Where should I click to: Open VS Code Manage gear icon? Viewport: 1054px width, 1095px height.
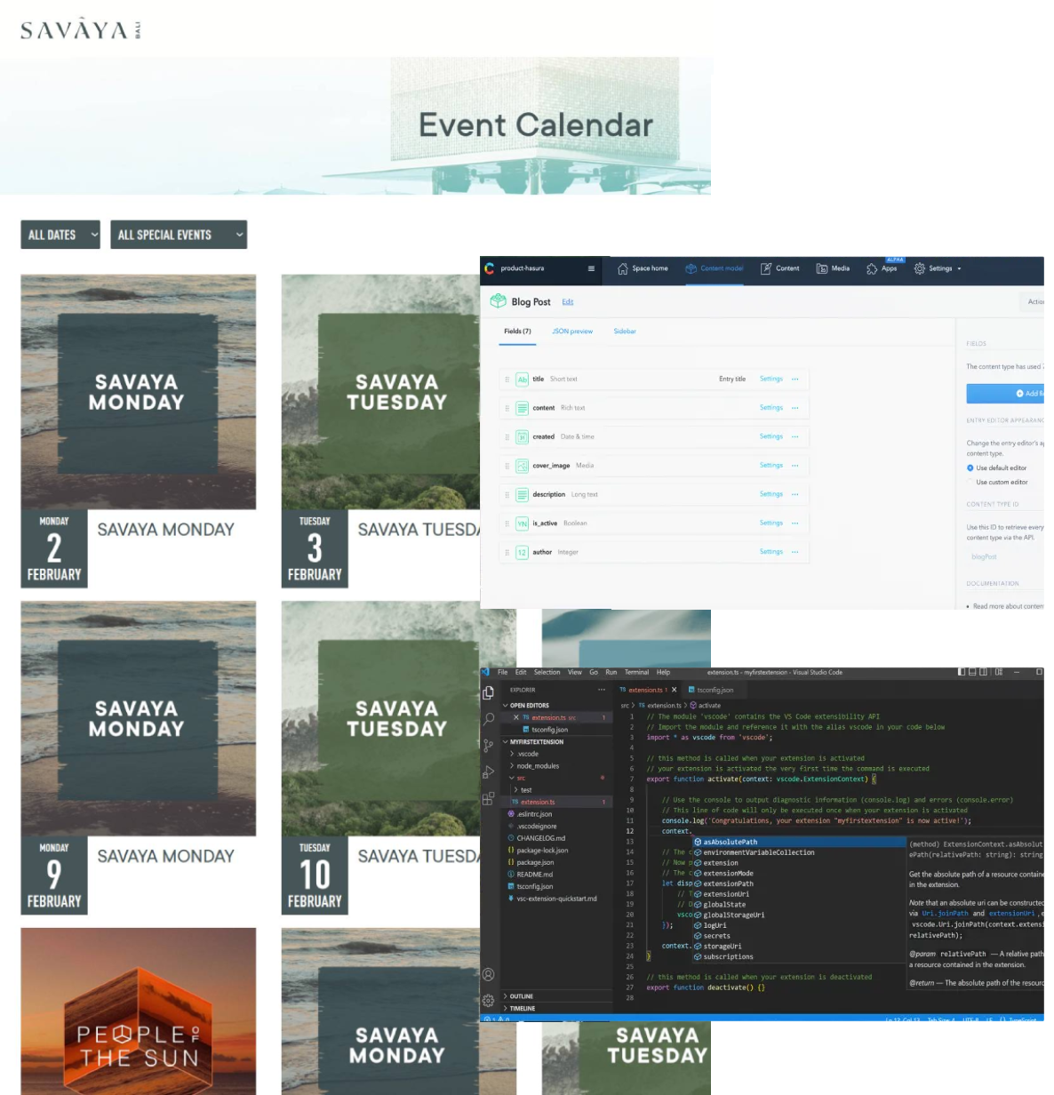pos(488,1000)
